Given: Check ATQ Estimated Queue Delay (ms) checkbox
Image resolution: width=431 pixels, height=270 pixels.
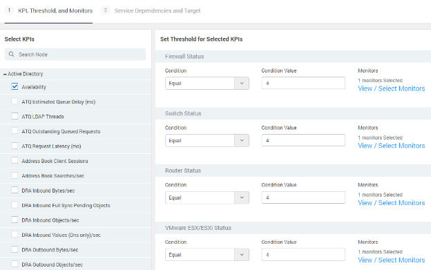Looking at the screenshot, I should (15, 102).
